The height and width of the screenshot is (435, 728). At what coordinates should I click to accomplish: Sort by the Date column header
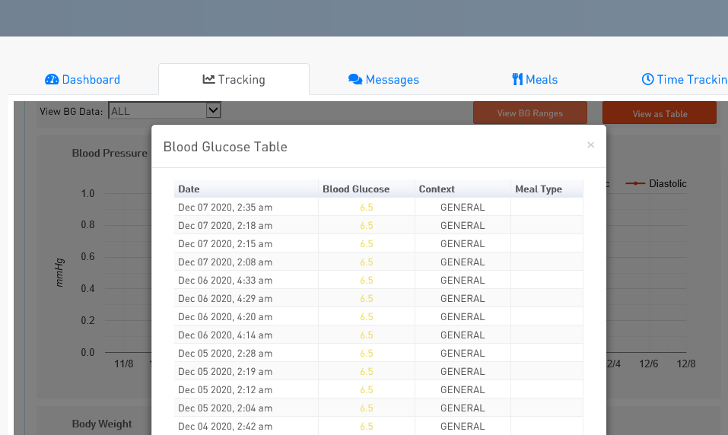[189, 189]
